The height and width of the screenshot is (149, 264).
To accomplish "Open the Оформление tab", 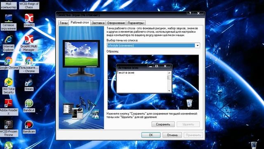I will (116, 23).
